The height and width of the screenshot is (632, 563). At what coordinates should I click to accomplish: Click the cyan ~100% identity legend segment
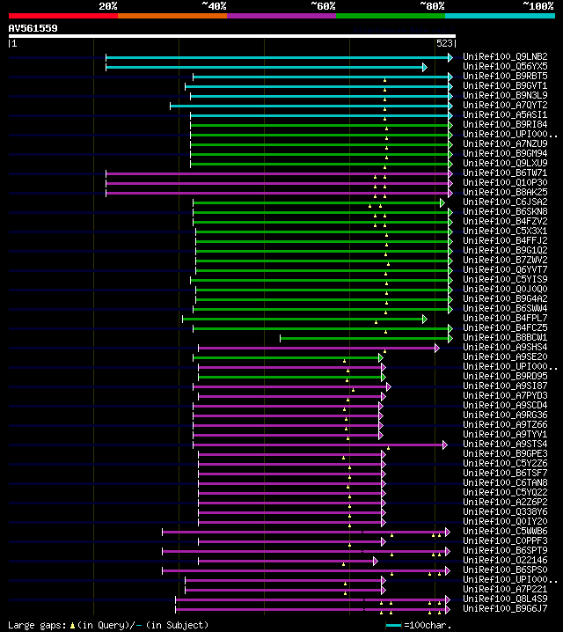click(501, 16)
